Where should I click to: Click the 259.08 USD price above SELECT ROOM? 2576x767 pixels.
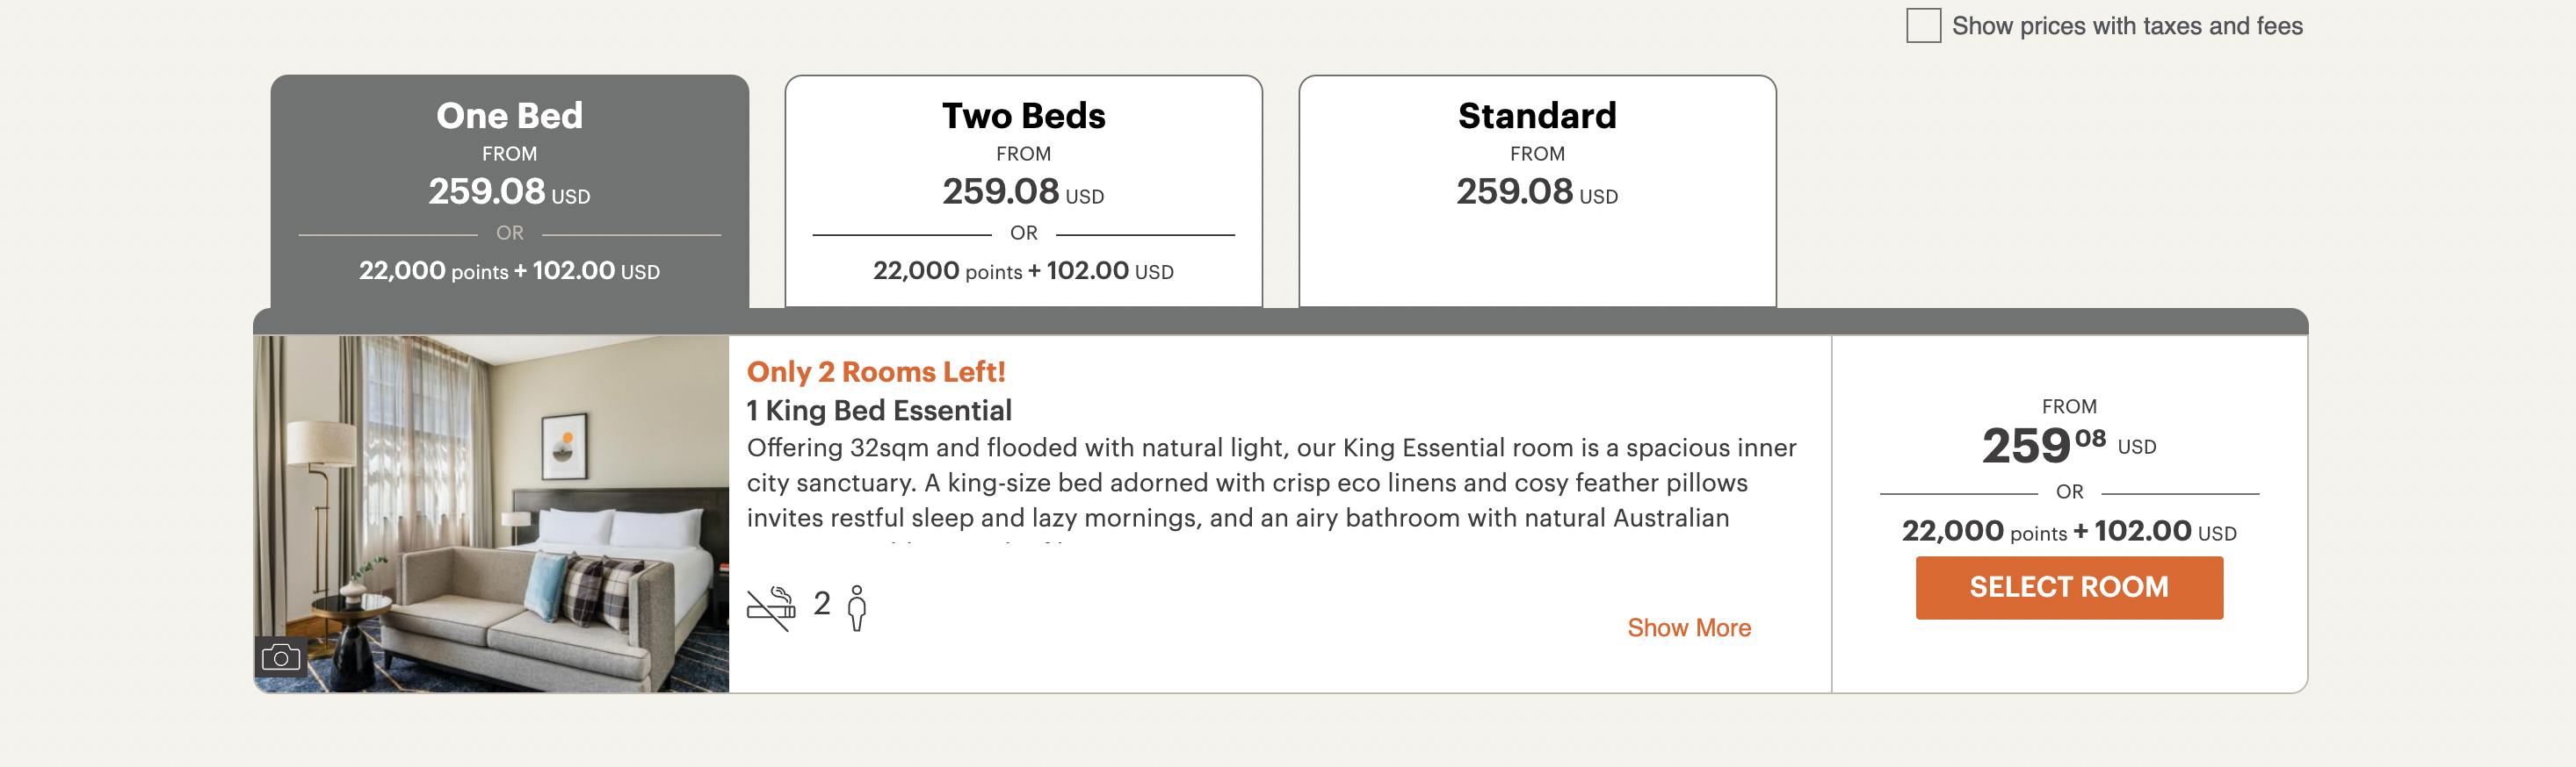[2067, 446]
